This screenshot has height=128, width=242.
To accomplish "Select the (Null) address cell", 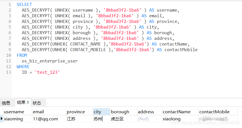I will (x=149, y=119).
